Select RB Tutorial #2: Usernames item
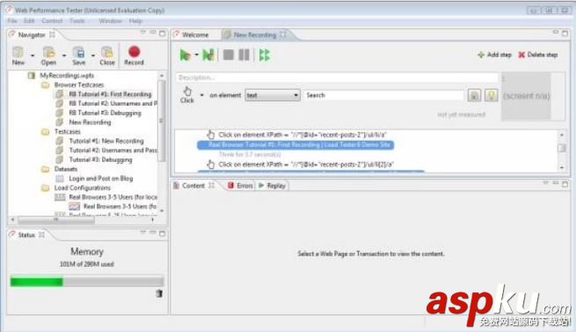Screen dimensions: 576x332 pos(113,103)
